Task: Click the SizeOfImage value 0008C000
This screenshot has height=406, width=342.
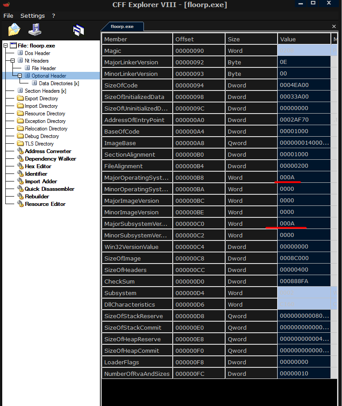Action: pos(304,258)
